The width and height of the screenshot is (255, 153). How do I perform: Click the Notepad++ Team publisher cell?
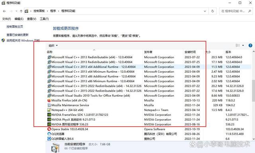(156, 110)
